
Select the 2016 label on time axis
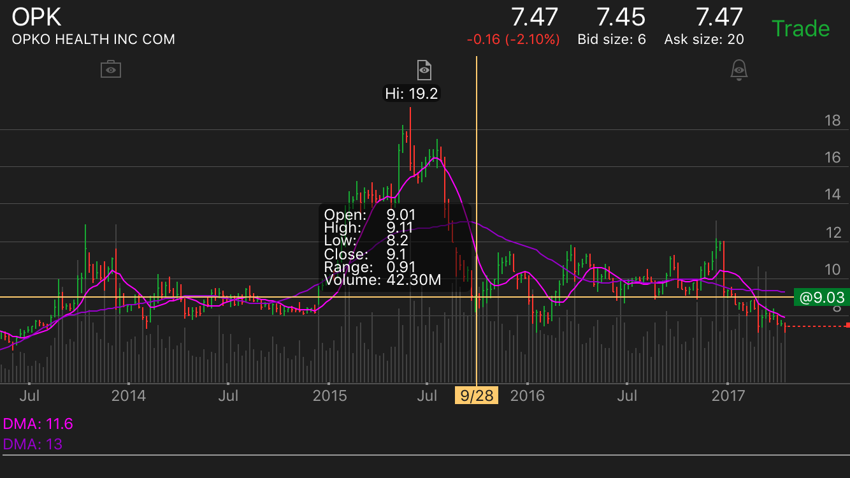pos(528,396)
